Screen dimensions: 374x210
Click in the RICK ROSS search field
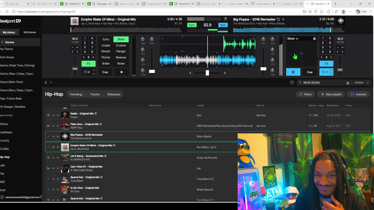click(324, 83)
